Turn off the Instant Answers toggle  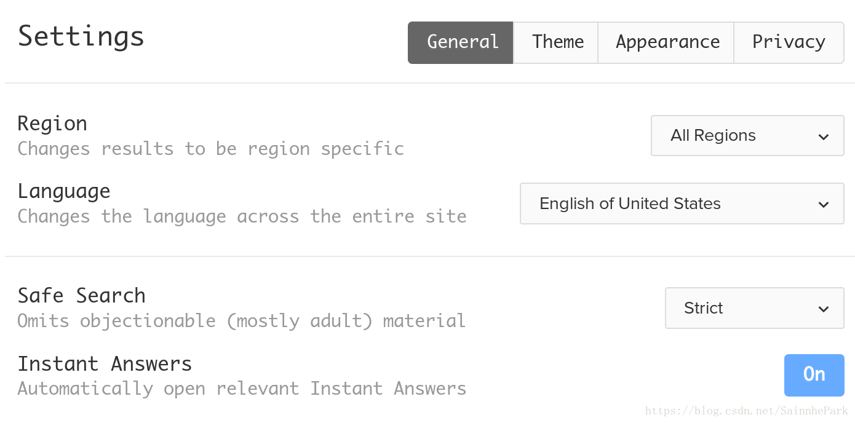(814, 375)
